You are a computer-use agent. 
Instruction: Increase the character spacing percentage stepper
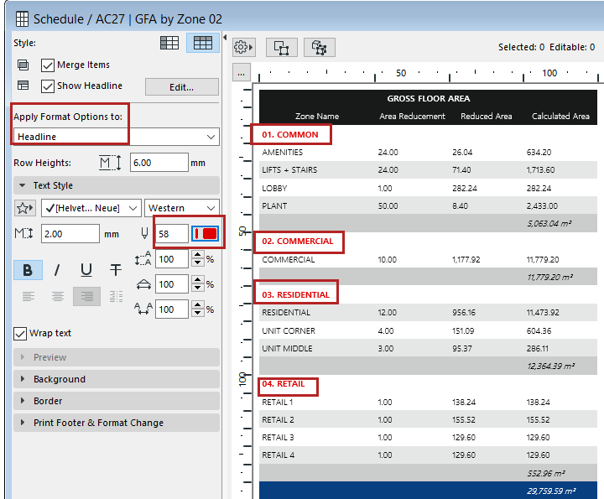198,305
